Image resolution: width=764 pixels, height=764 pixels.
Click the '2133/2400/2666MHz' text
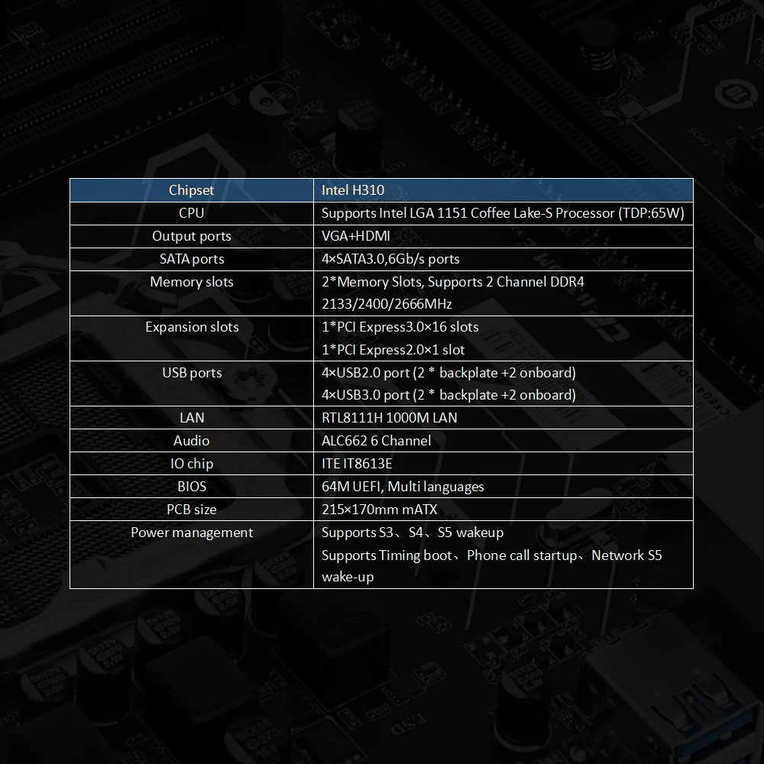click(x=387, y=304)
